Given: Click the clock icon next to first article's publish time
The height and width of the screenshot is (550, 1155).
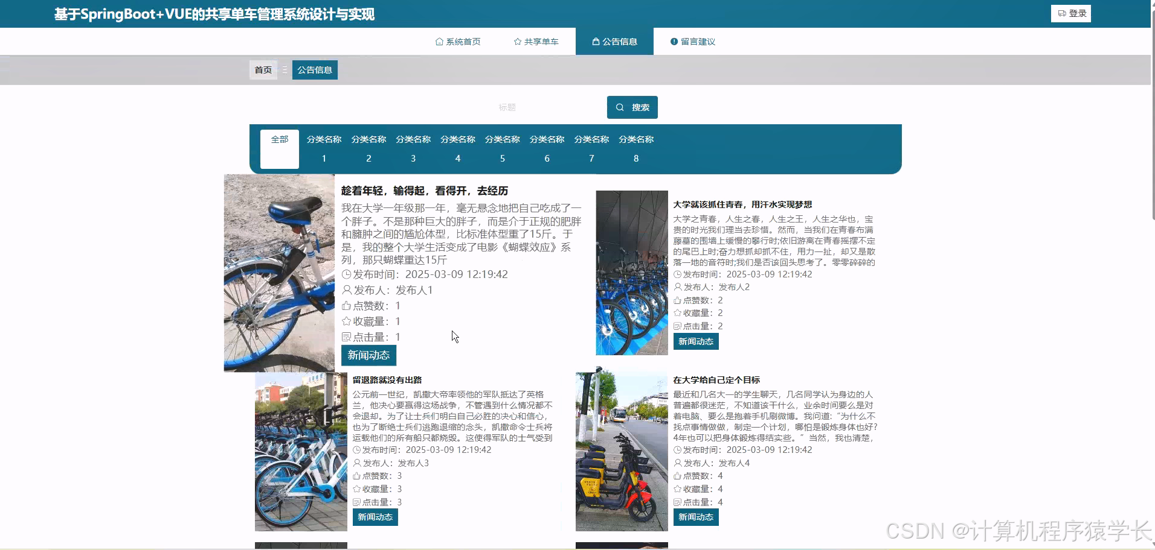Looking at the screenshot, I should [346, 274].
